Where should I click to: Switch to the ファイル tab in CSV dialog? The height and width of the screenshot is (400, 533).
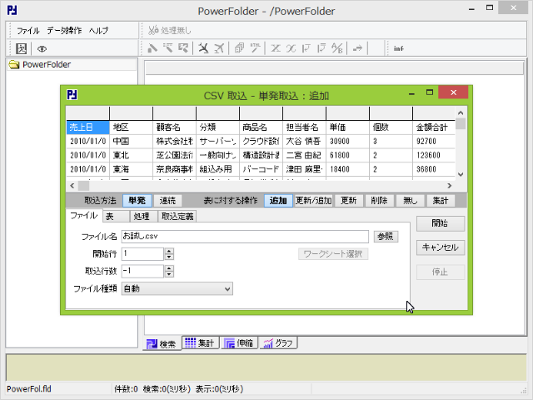point(83,216)
